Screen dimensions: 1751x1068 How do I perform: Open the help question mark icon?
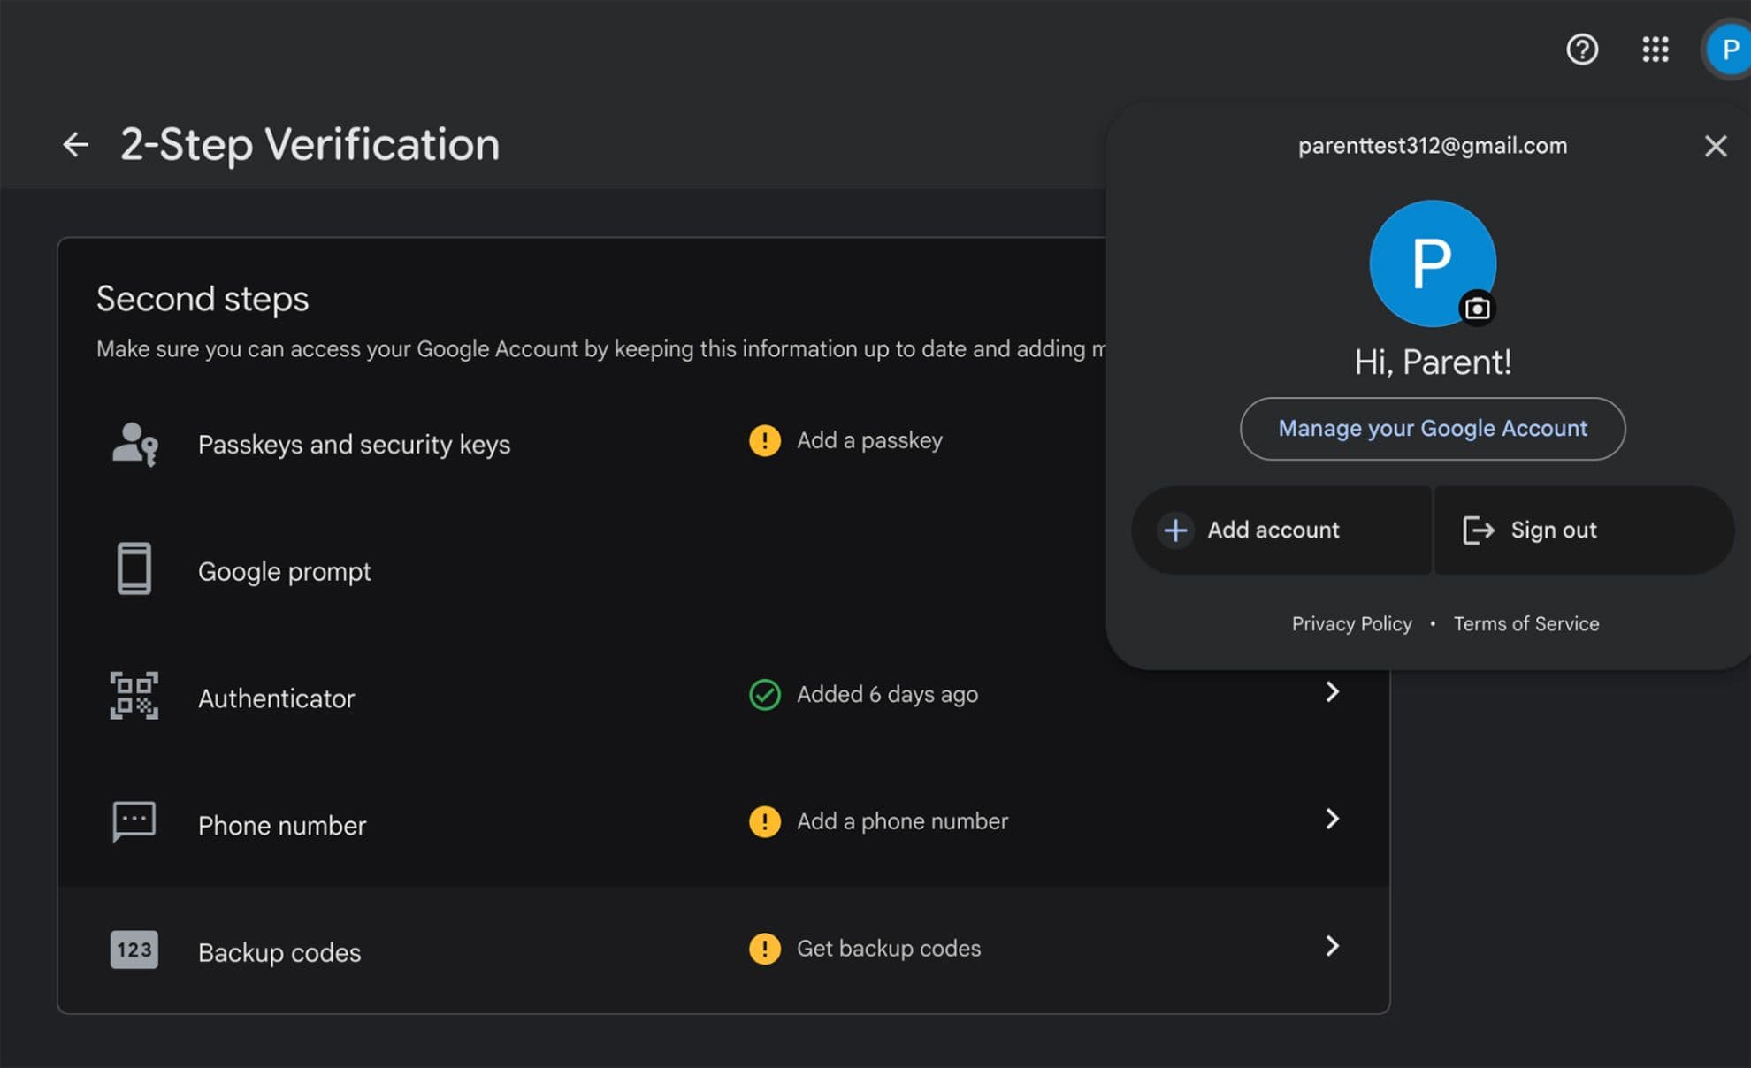1582,50
